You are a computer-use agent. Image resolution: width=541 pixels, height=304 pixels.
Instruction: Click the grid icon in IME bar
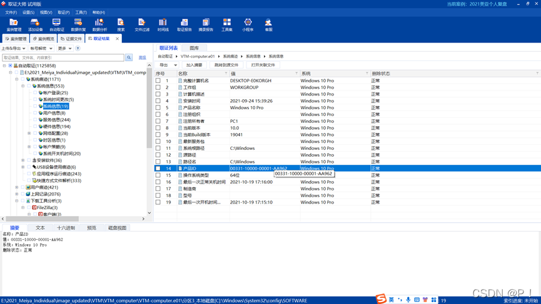(433, 300)
